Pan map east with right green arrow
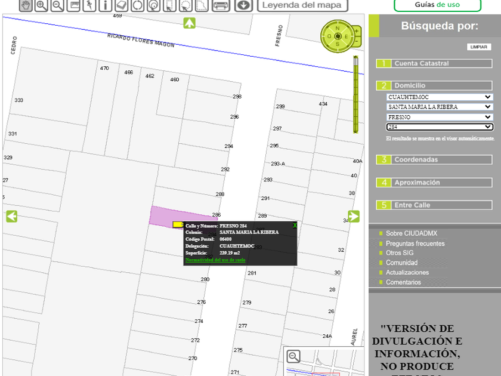This screenshot has width=501, height=376. click(354, 216)
